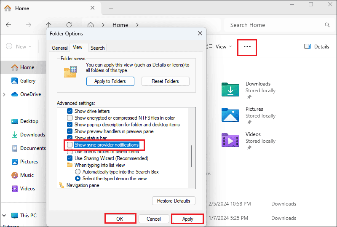Open Gallery in the sidebar

pos(23,81)
